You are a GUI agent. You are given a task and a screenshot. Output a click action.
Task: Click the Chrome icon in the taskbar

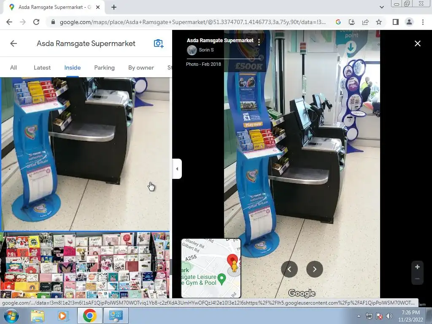click(89, 316)
